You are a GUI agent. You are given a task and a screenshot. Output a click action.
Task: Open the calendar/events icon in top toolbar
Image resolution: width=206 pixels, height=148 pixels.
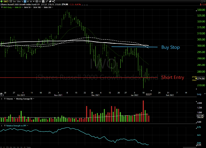(43, 2)
